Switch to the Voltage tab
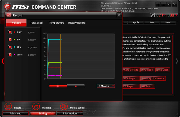This screenshot has height=117, width=180. coord(16,22)
